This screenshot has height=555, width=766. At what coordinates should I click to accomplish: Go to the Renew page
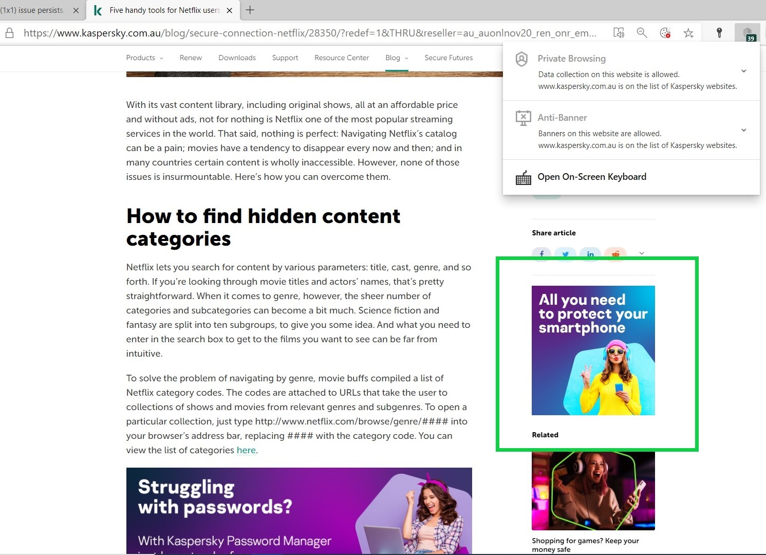(x=191, y=58)
